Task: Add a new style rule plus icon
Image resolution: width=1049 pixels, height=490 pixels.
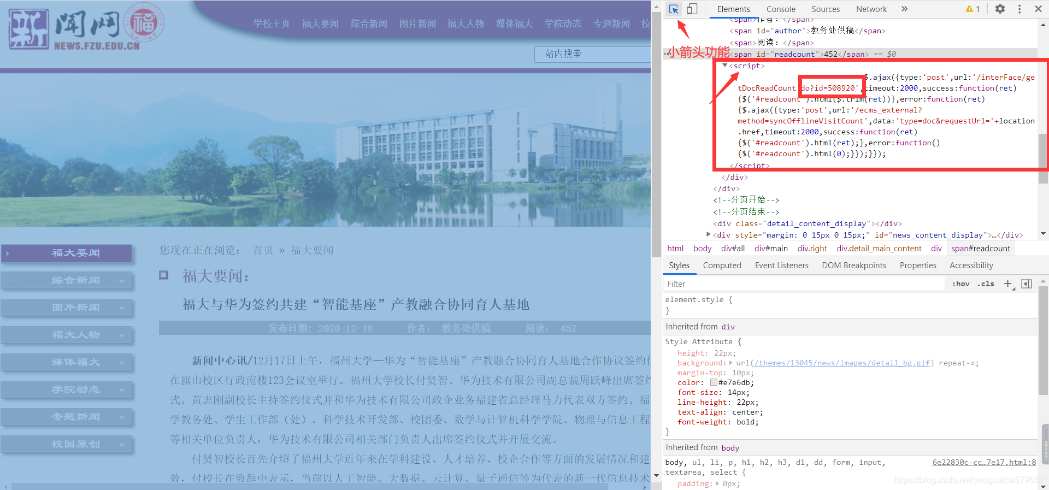Action: click(x=1008, y=284)
